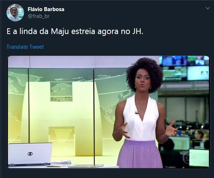Click the Translate Tweet link
The image size is (214, 178).
pyautogui.click(x=25, y=47)
